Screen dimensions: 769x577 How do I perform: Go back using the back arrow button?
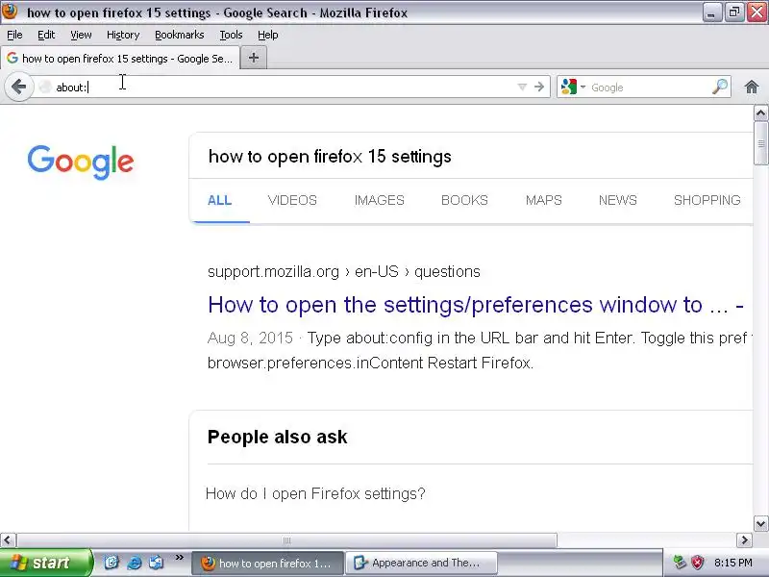click(x=18, y=88)
